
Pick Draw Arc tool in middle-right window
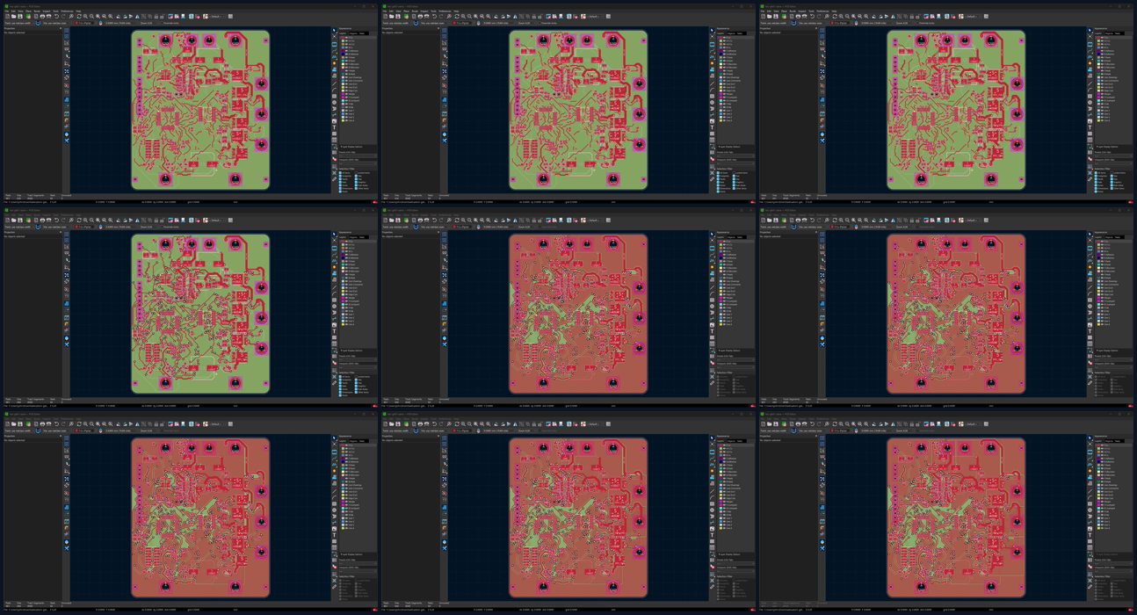(1090, 293)
